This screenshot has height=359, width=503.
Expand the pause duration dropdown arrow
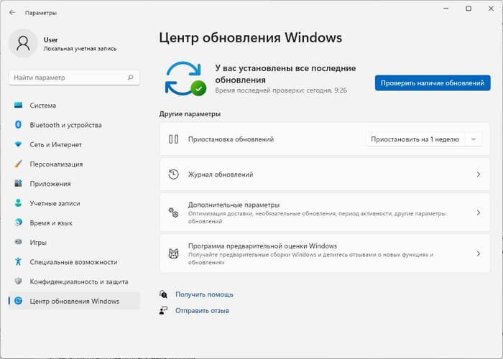coord(473,139)
